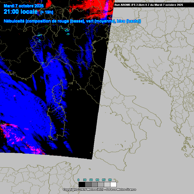Click the legend value label "90"
Image resolution: width=194 pixels, height=194 pixels.
click(x=98, y=180)
